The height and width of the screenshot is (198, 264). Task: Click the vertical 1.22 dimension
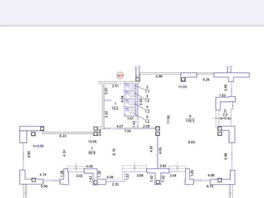pyautogui.click(x=128, y=177)
